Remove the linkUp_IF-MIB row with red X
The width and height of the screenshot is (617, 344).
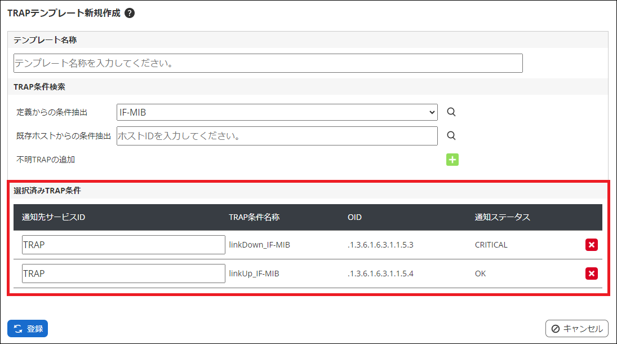(x=591, y=274)
